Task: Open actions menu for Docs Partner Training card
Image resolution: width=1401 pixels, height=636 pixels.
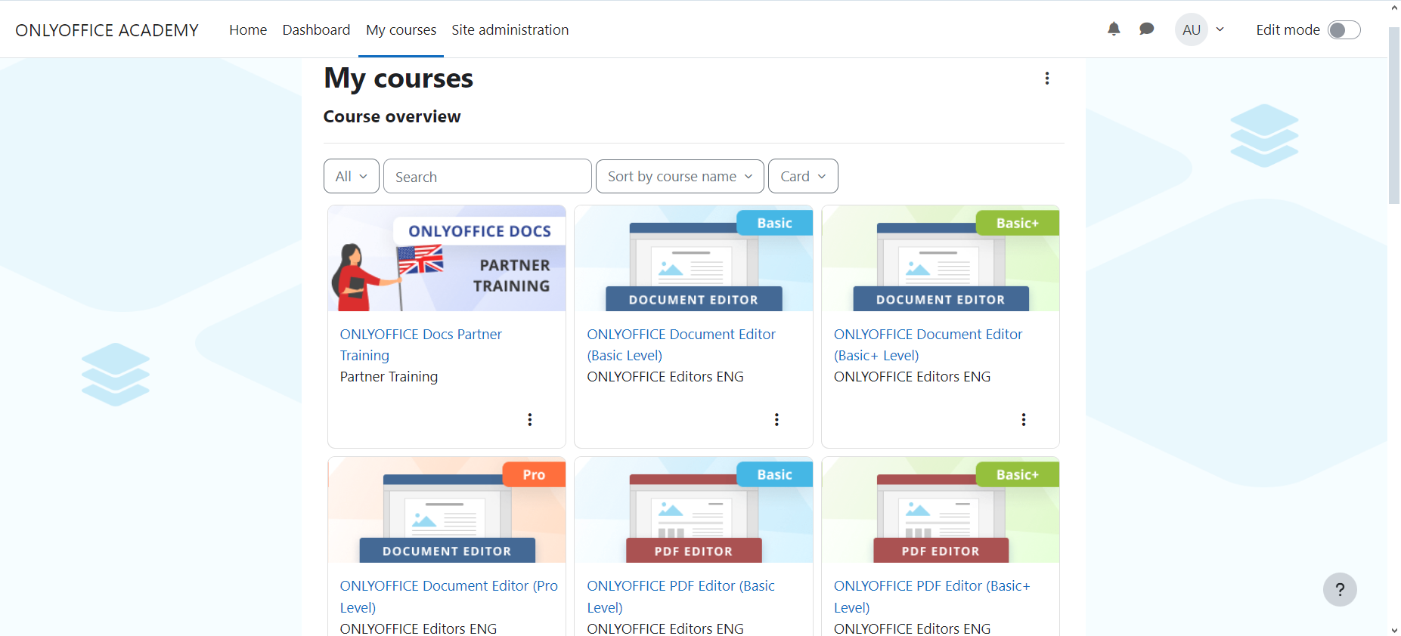Action: pos(530,419)
